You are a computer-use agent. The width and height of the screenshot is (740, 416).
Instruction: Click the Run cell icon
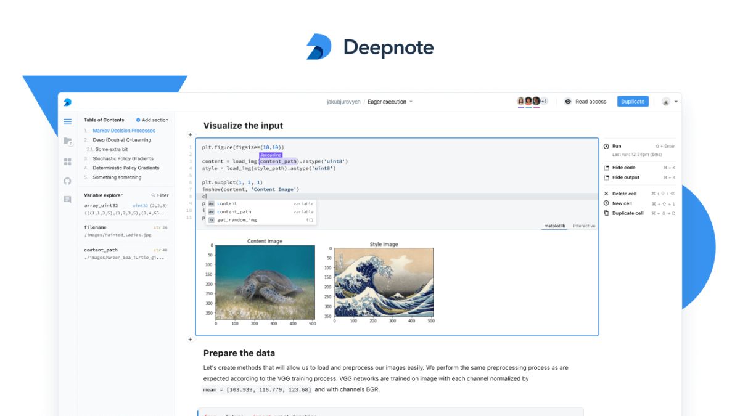pyautogui.click(x=606, y=146)
